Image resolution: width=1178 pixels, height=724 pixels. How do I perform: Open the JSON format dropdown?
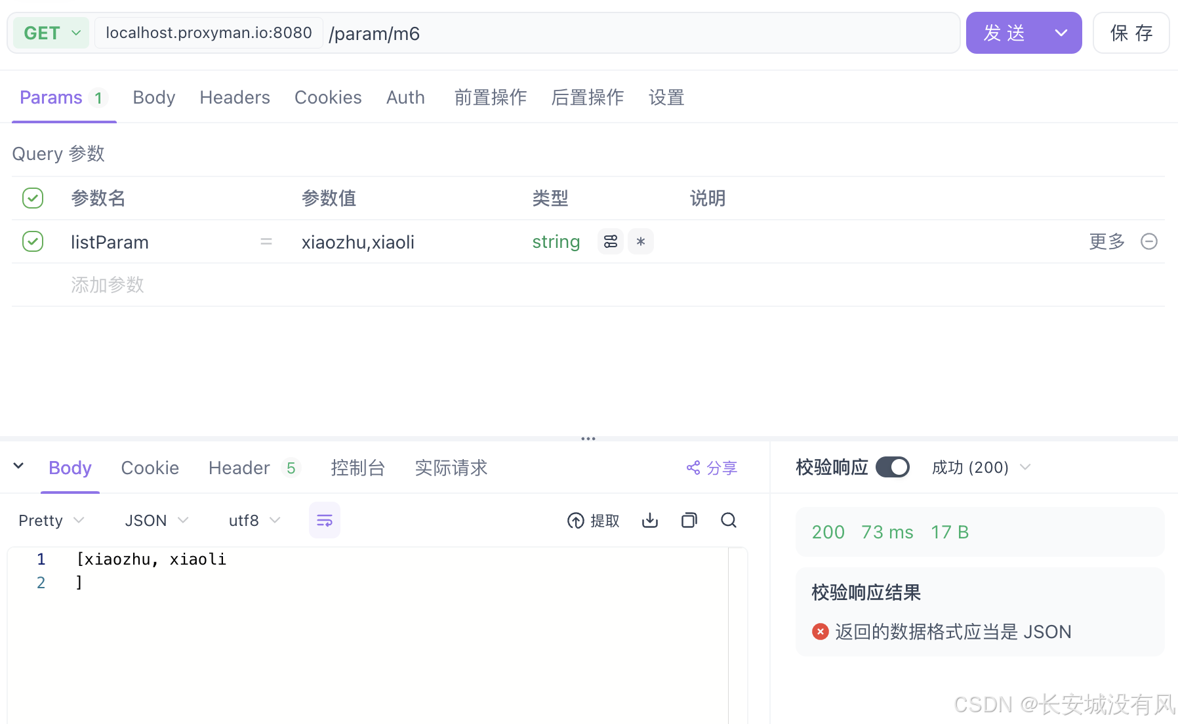tap(157, 521)
